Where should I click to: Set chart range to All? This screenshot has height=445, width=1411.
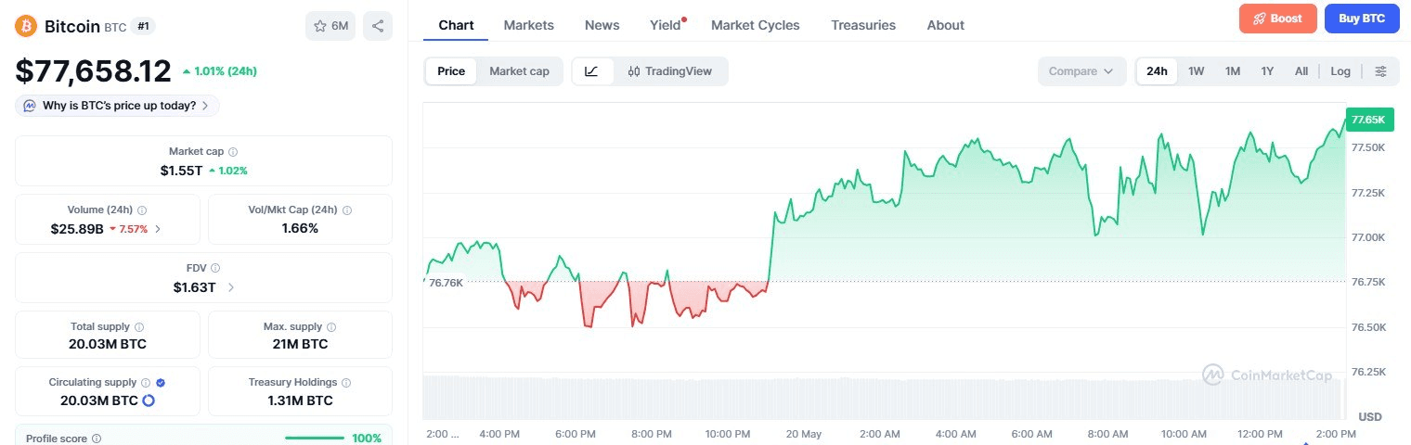(1301, 71)
